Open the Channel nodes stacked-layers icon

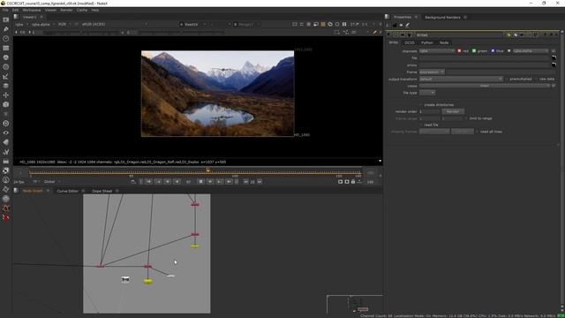click(x=6, y=48)
